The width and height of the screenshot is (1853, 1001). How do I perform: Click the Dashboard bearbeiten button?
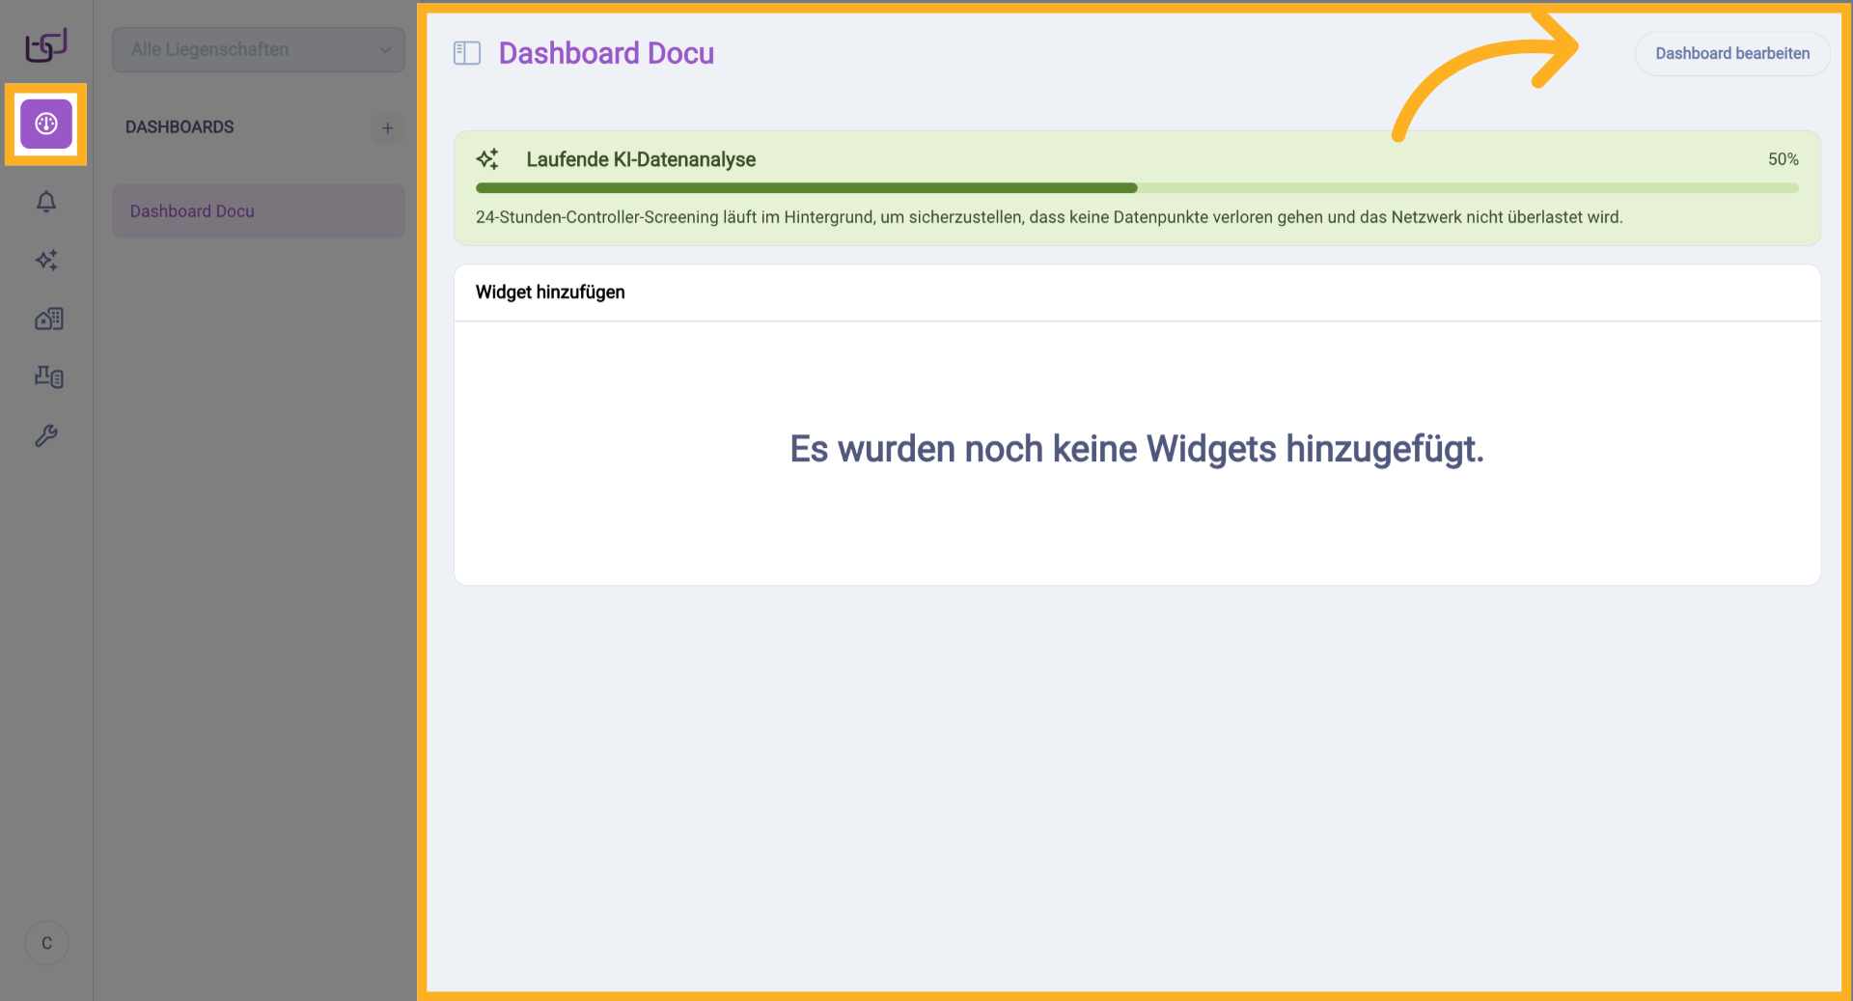(x=1732, y=53)
